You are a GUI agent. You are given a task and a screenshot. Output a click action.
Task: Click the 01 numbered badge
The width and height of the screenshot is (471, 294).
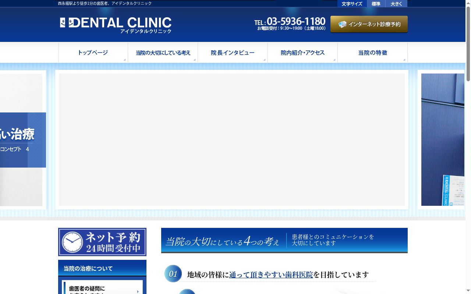coord(173,274)
